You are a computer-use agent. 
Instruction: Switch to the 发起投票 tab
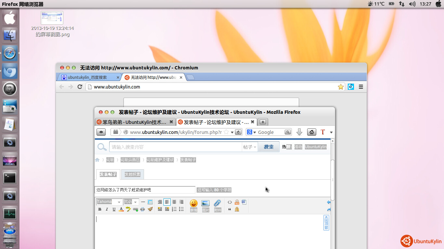tap(132, 174)
